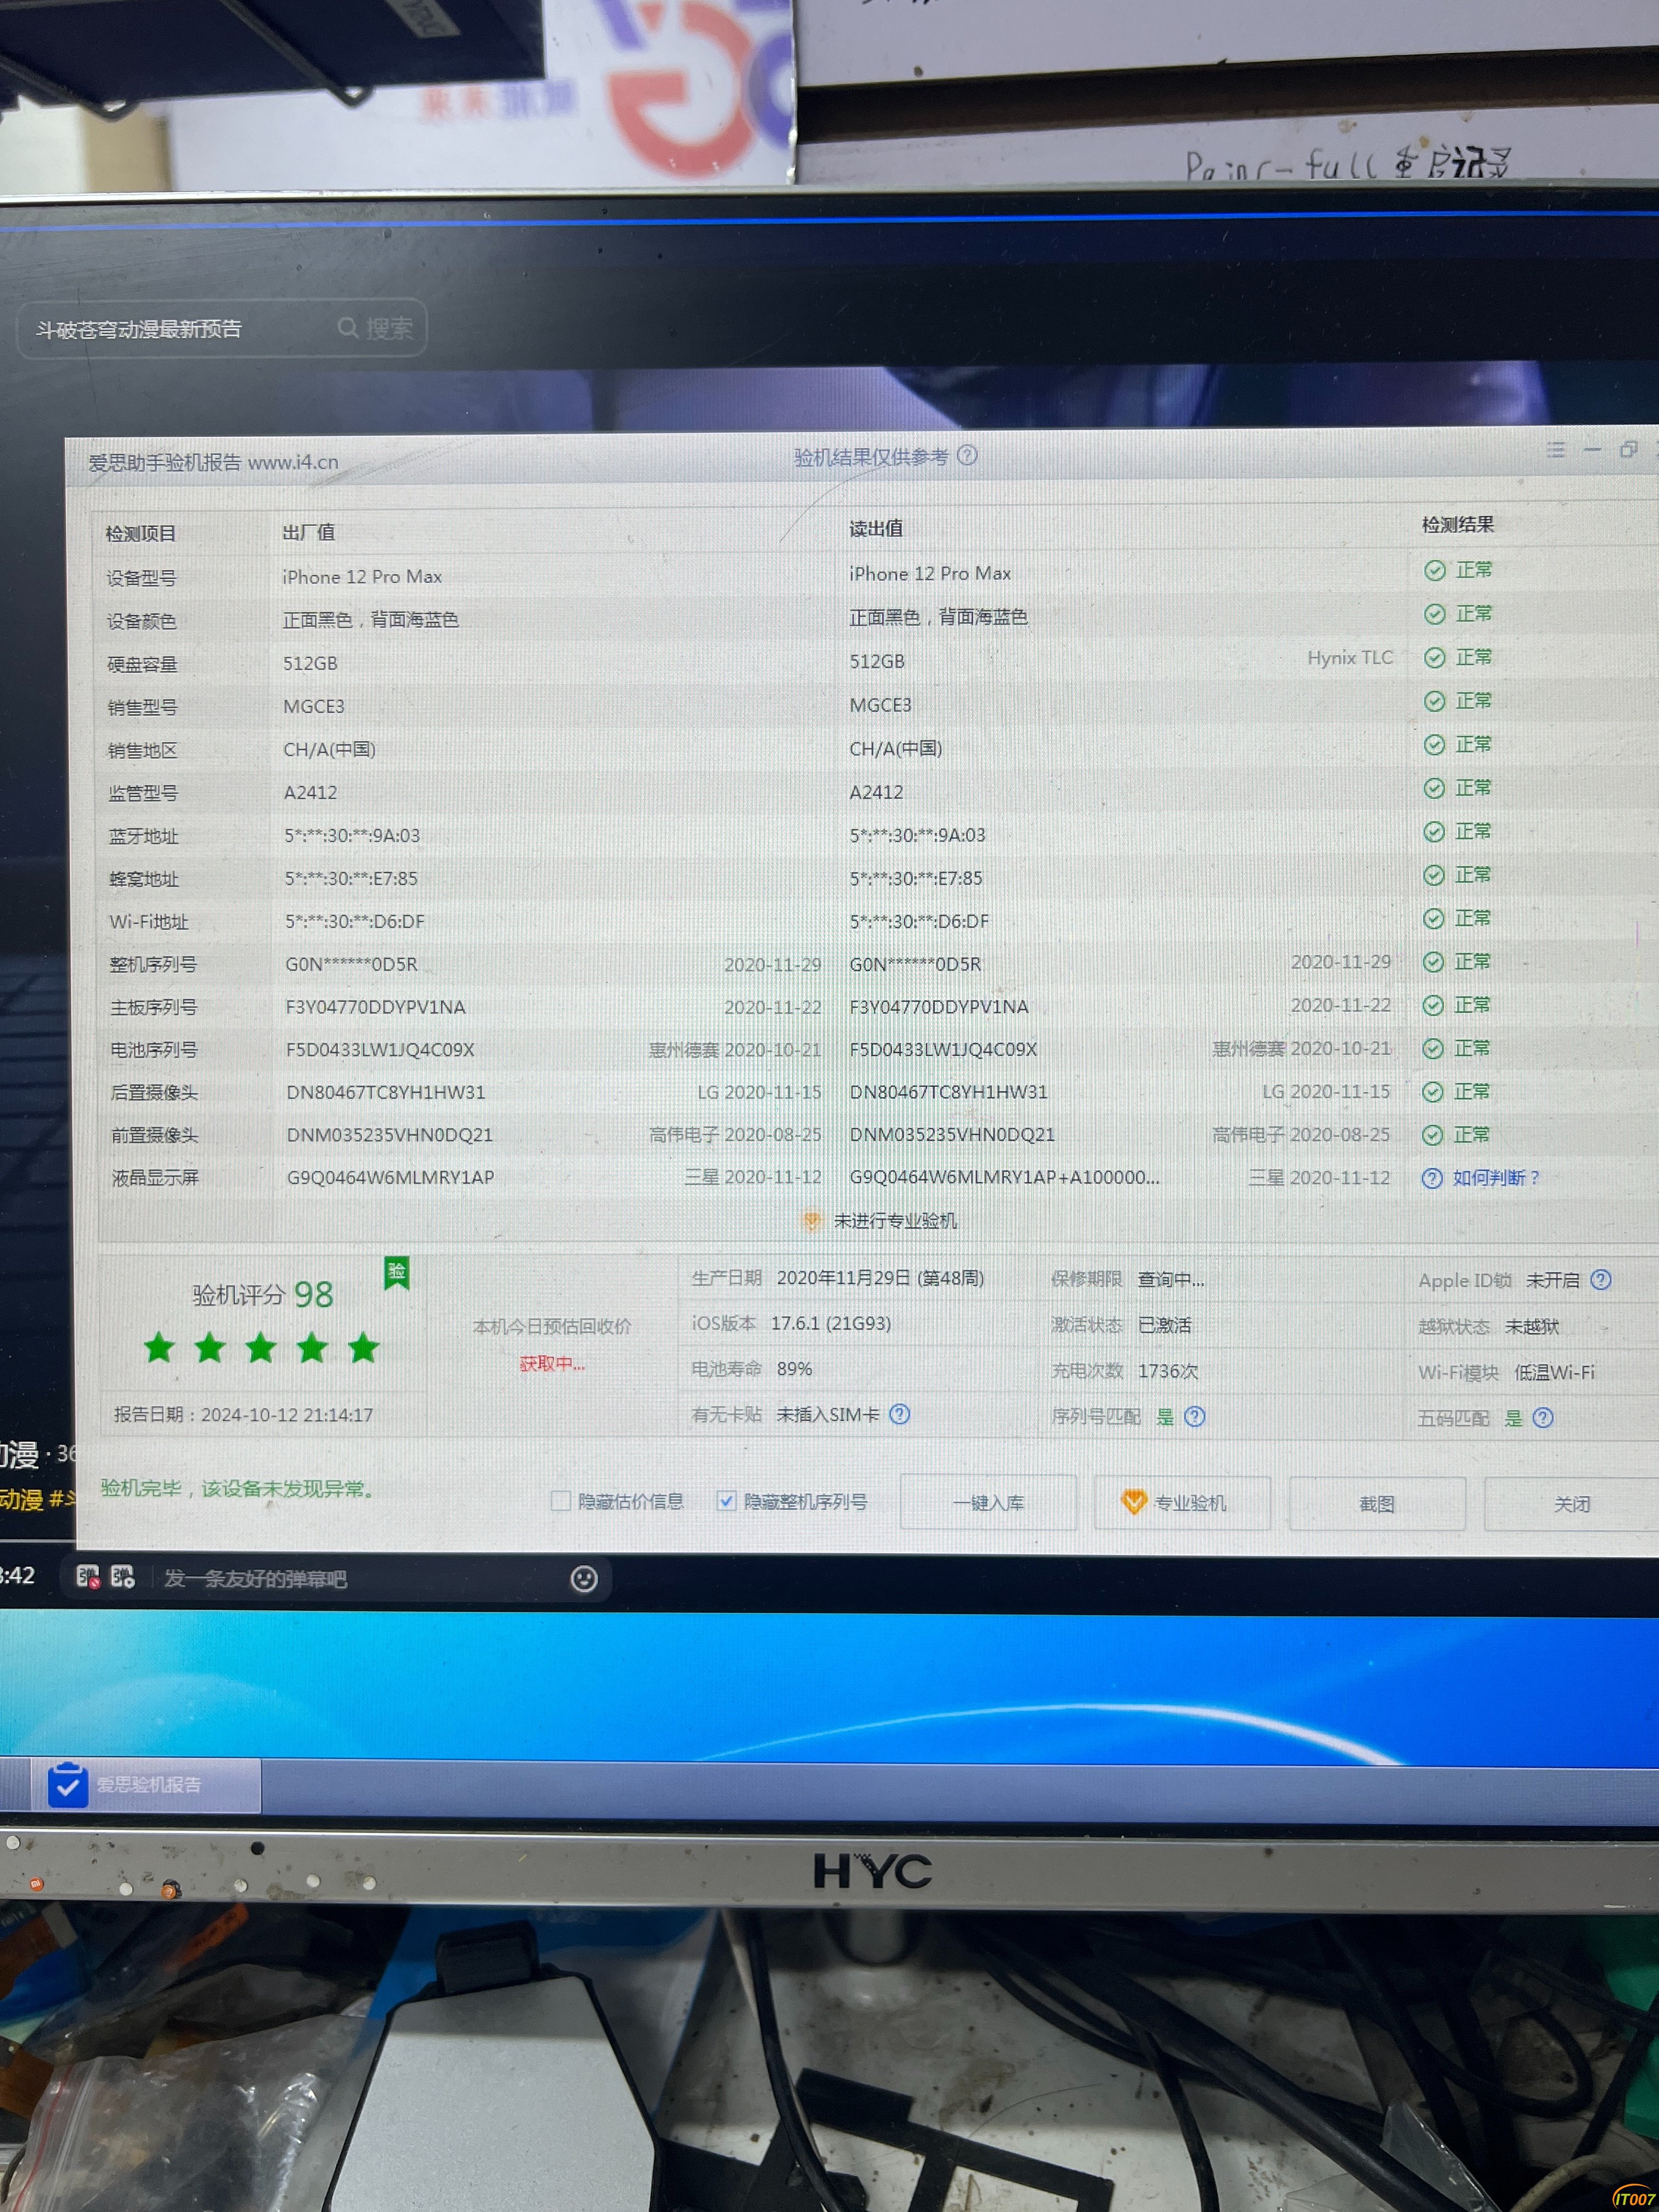Click the 一键入库 button
The image size is (1659, 2212).
point(988,1503)
